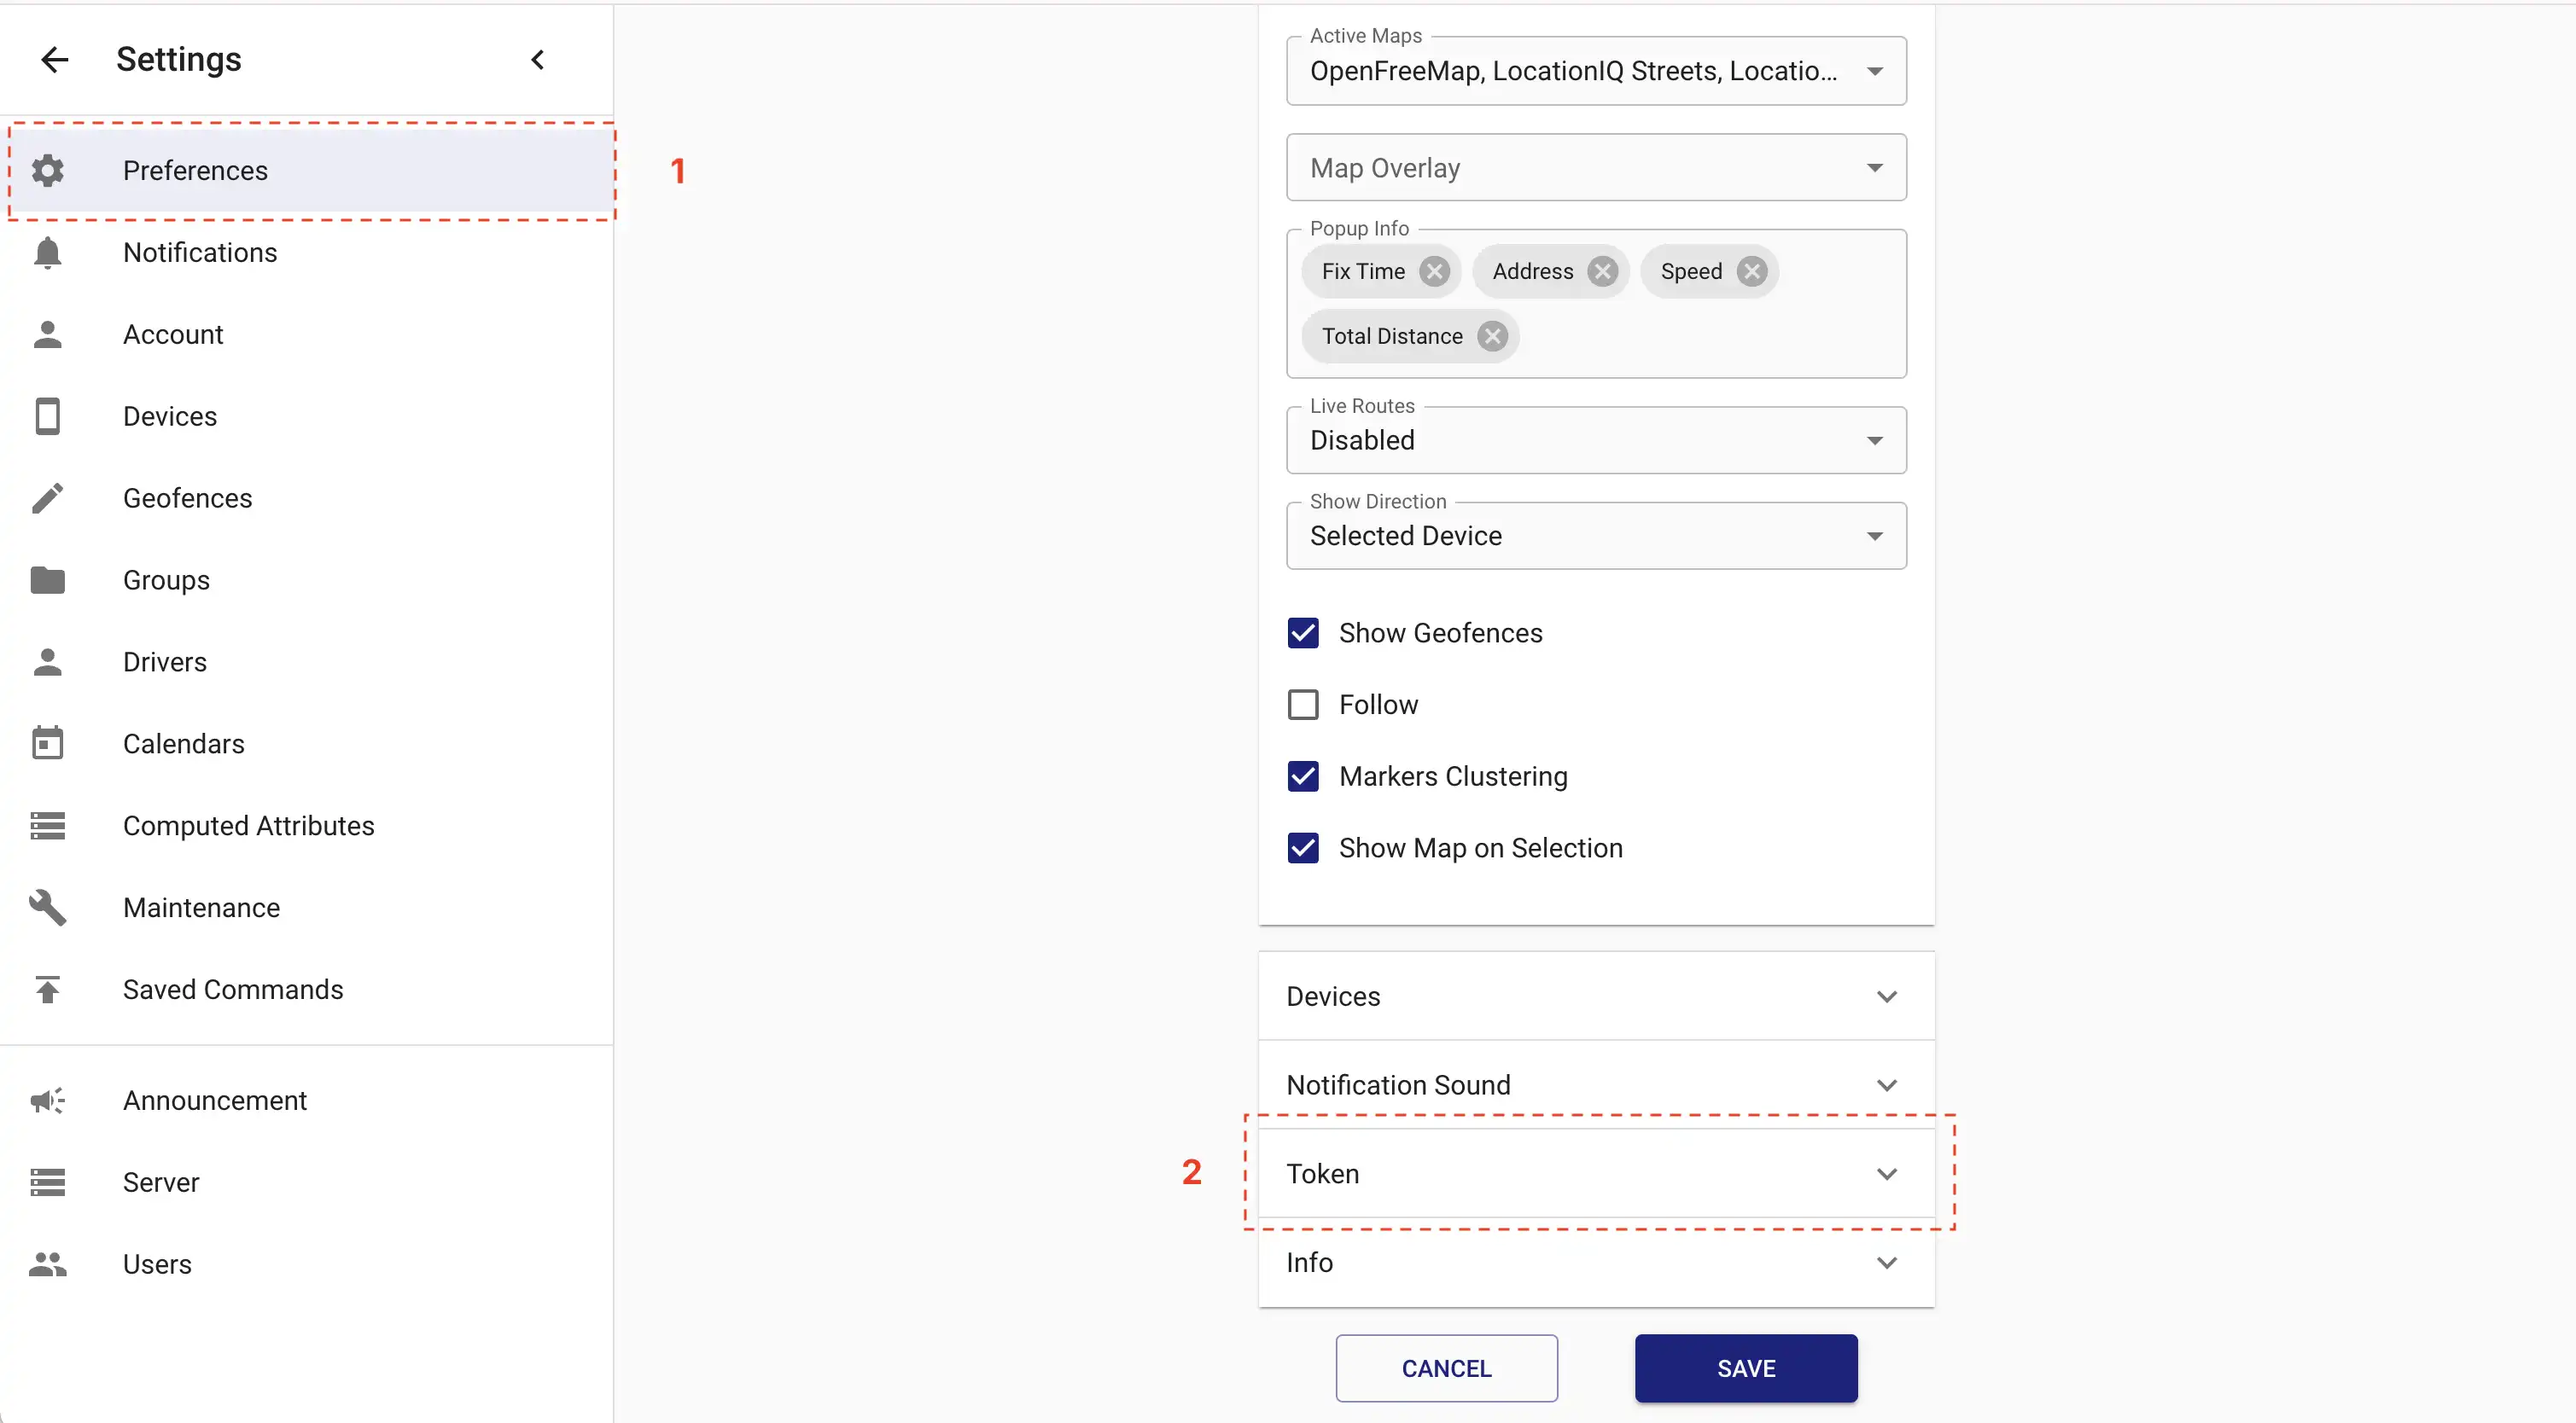Click the Announcement megaphone icon
This screenshot has height=1423, width=2576.
coord(47,1101)
